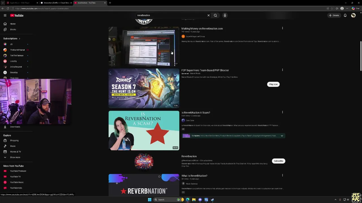Open TimTheTatman subscription

click(x=16, y=56)
